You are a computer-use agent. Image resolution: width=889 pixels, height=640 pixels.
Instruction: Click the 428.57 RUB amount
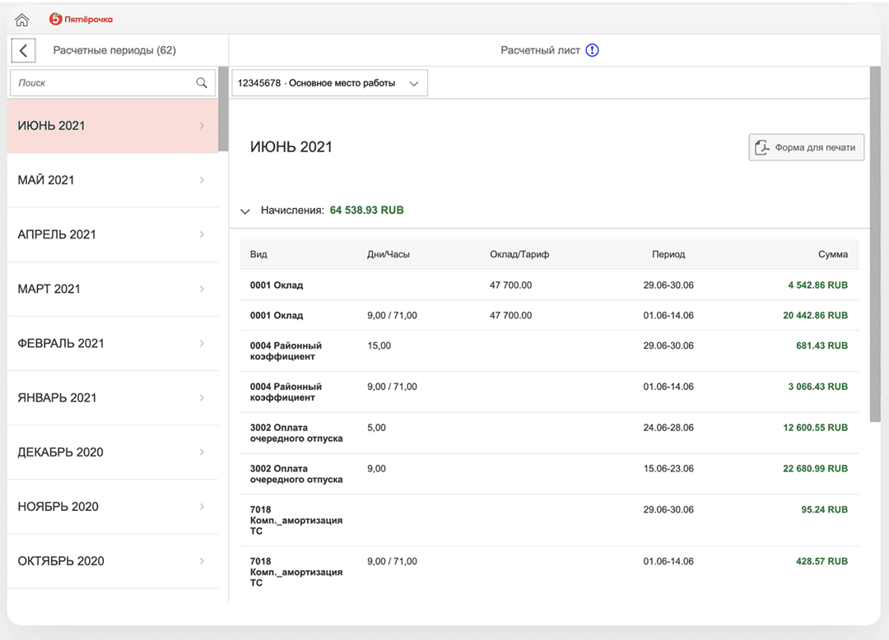click(x=822, y=561)
